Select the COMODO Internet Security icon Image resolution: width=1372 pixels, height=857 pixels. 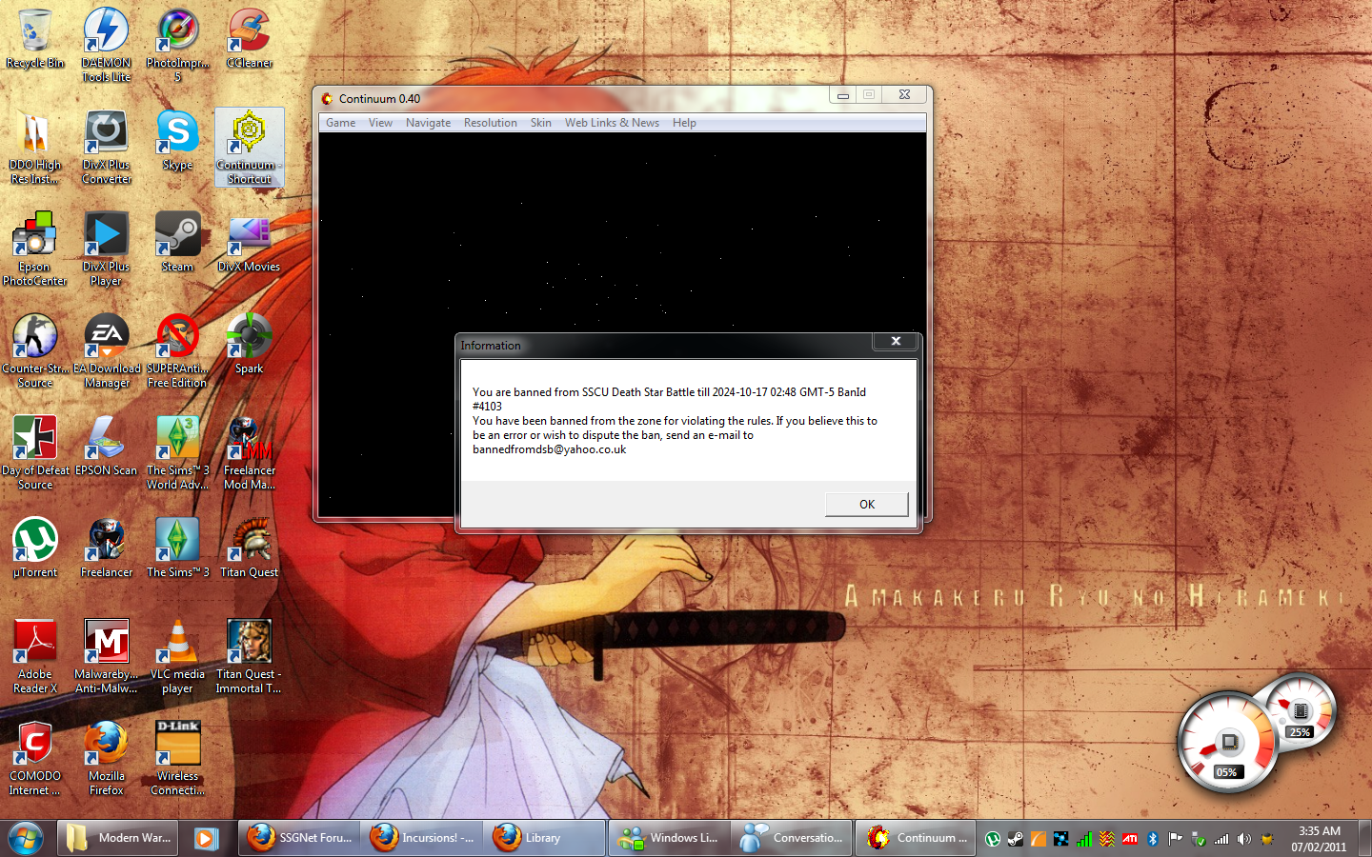tap(35, 758)
